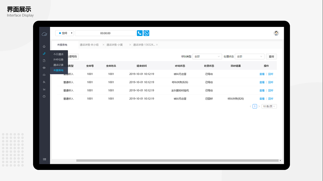Click the 查询 search button

point(271,56)
